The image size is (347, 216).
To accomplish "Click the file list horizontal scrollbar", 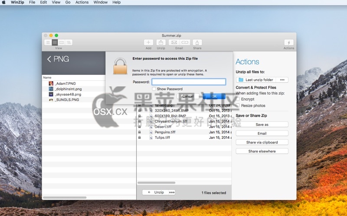I will point(157,182).
